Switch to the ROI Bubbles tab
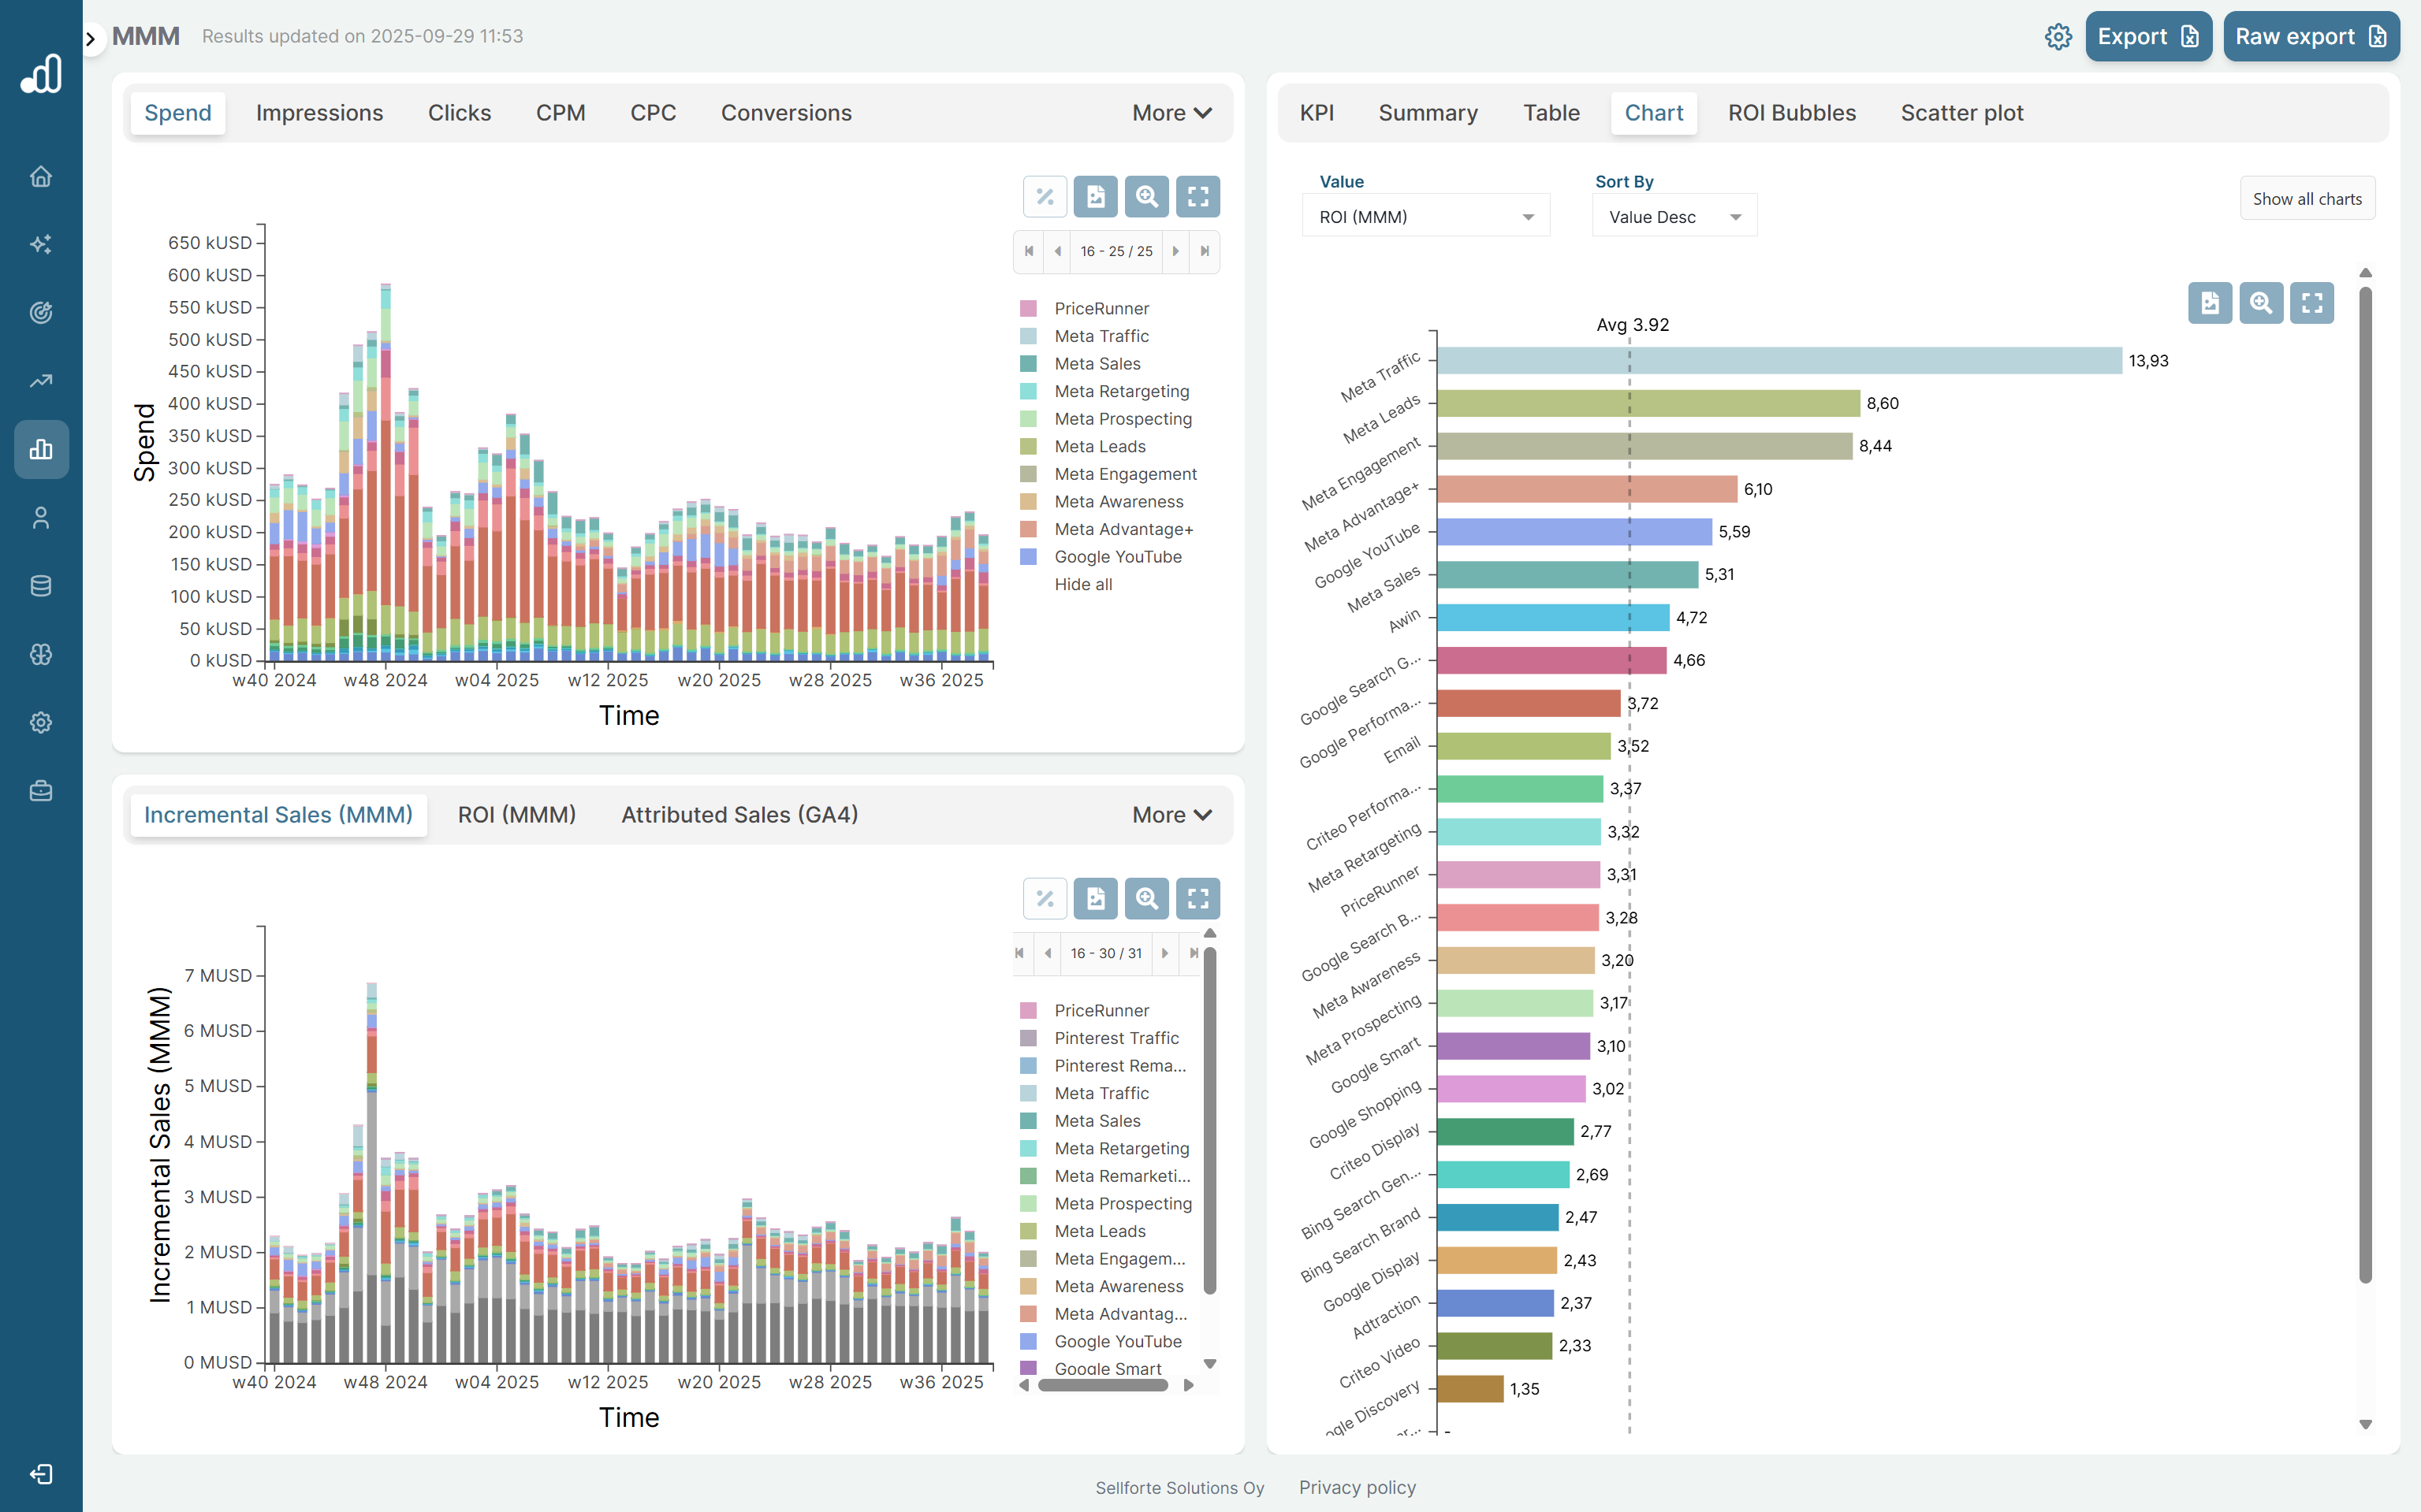2421x1512 pixels. pyautogui.click(x=1791, y=113)
